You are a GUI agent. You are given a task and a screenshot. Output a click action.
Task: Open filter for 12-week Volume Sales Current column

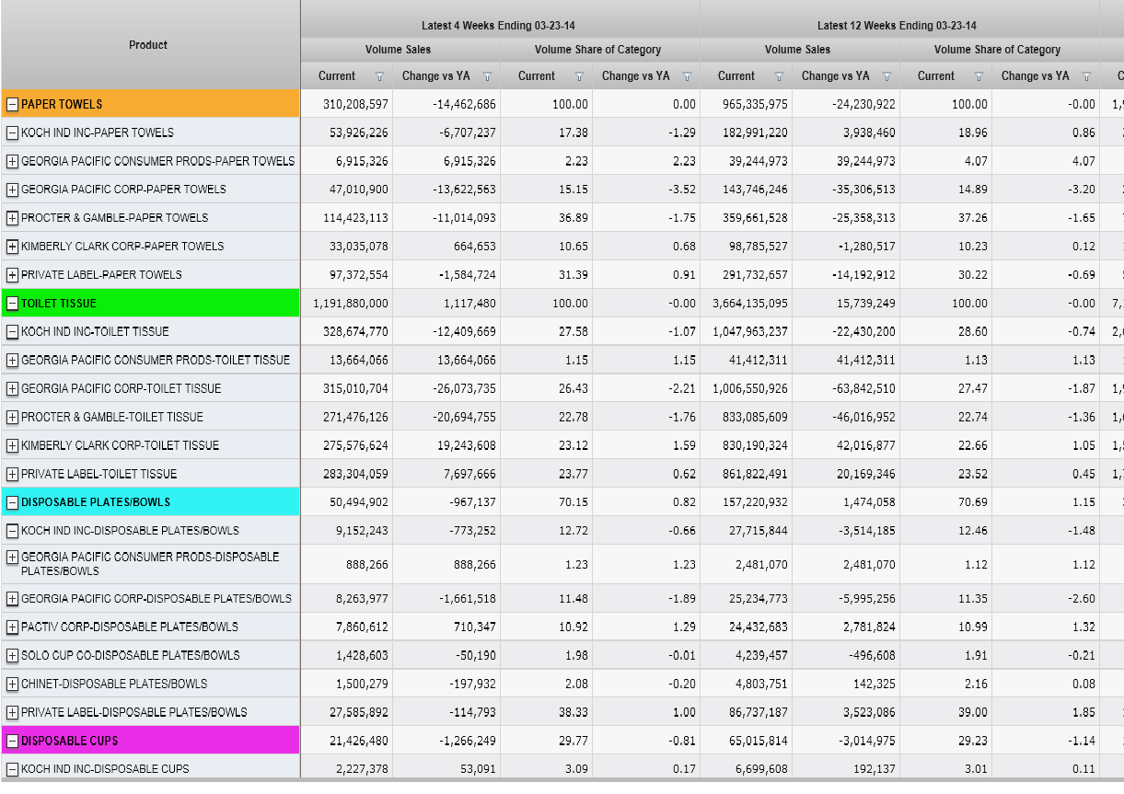tap(779, 76)
